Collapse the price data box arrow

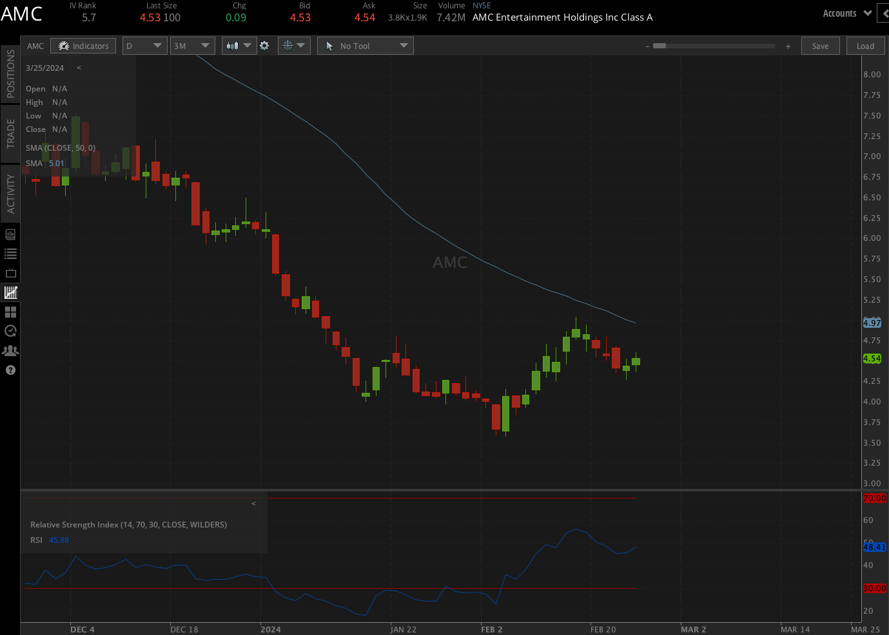pos(79,68)
